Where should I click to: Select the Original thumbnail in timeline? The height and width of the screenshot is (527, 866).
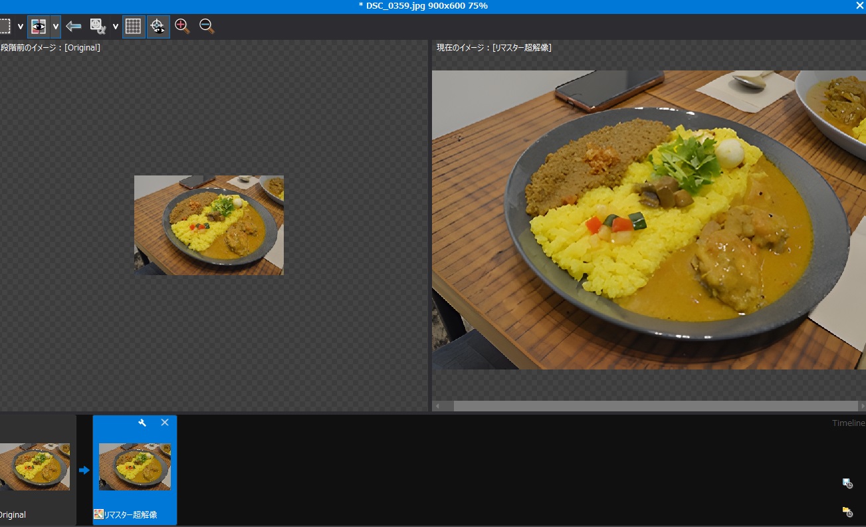[35, 467]
